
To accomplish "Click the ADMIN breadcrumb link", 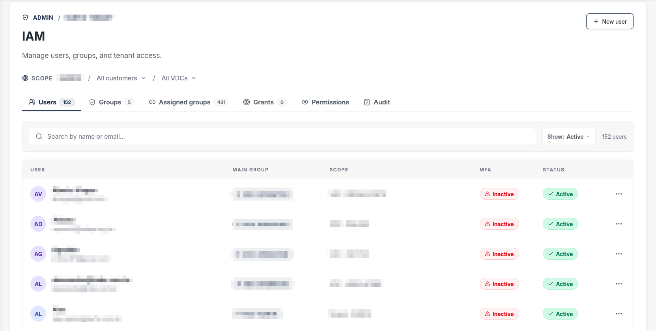I will 43,18.
